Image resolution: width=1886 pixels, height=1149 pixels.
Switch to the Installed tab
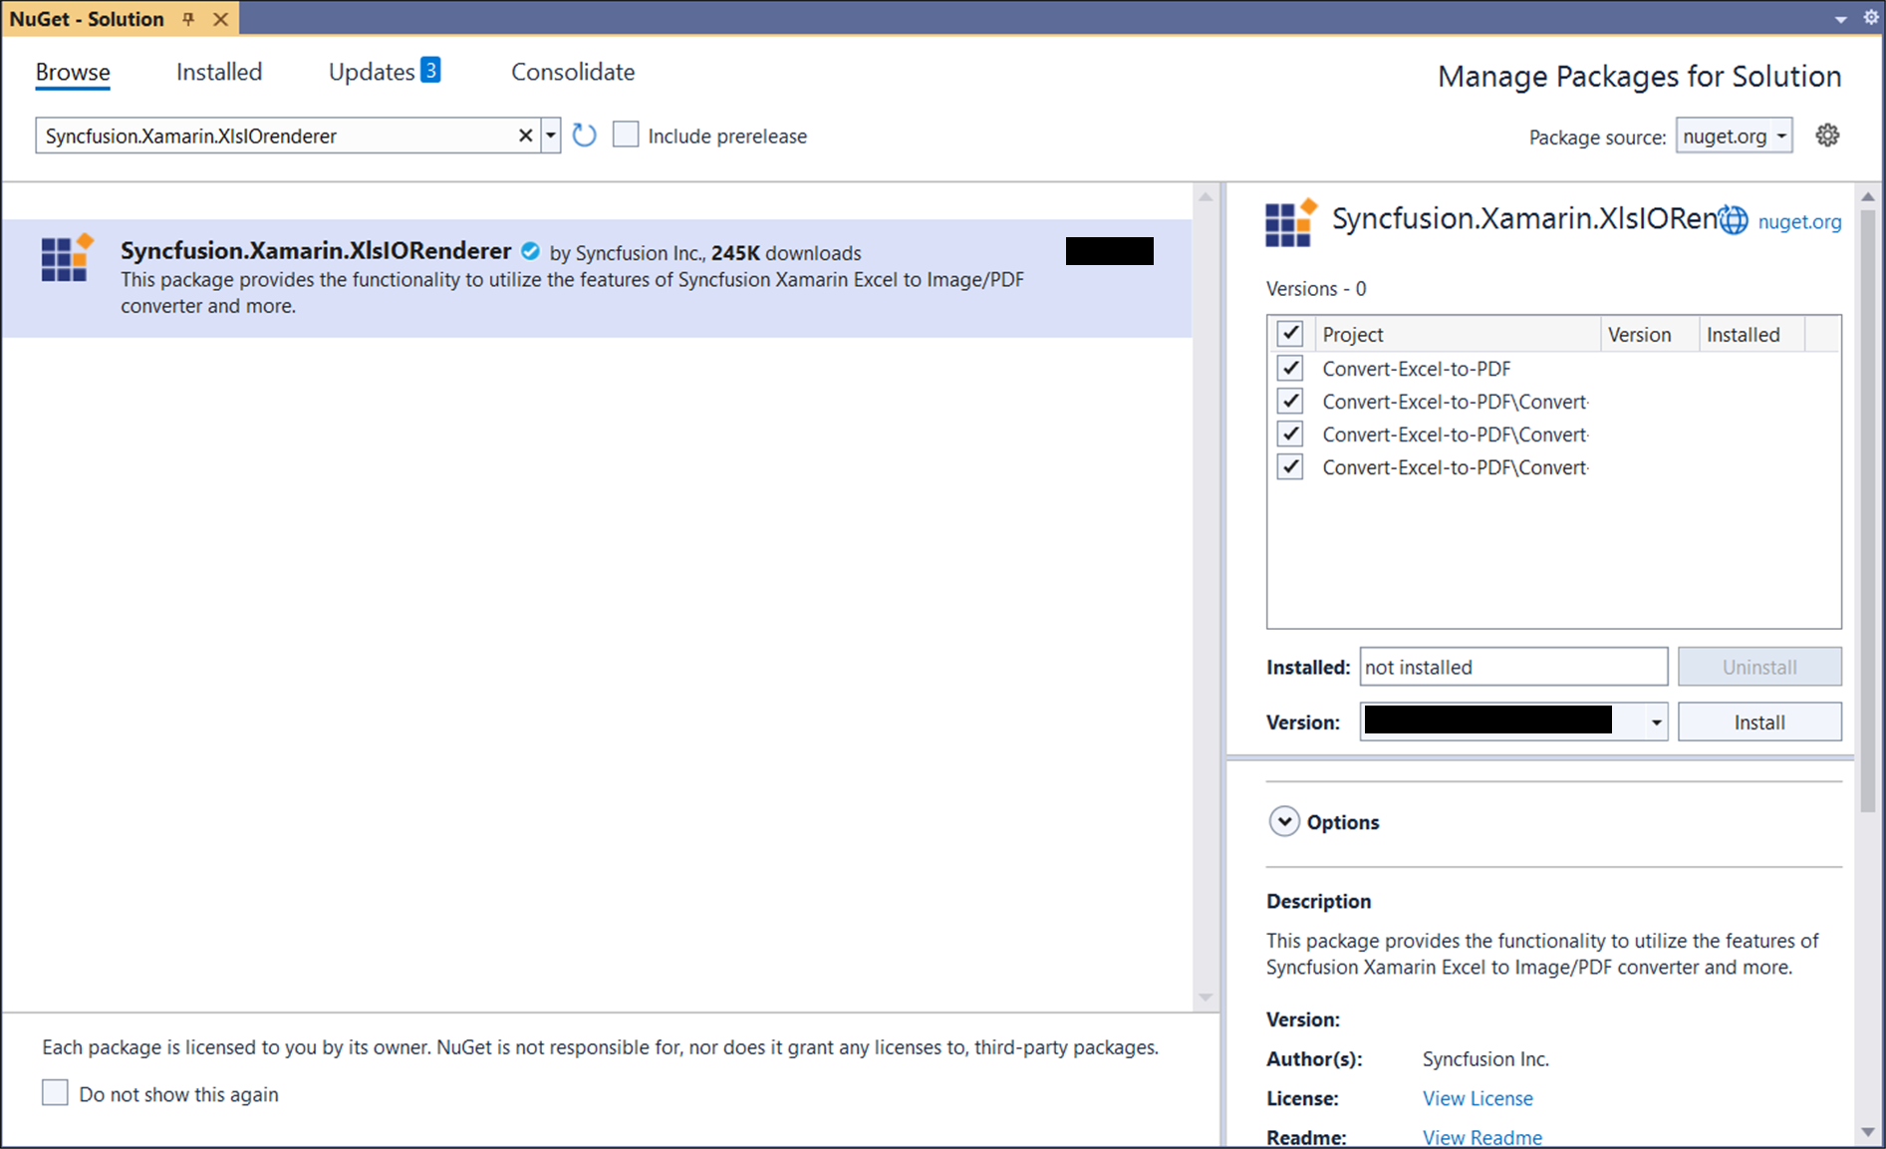[x=219, y=72]
